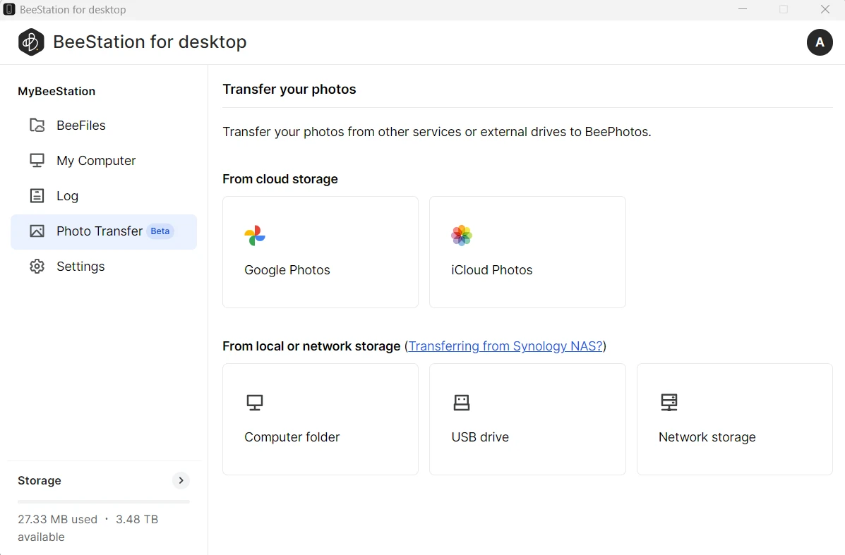Click the BeeFiles folder icon

tap(37, 126)
